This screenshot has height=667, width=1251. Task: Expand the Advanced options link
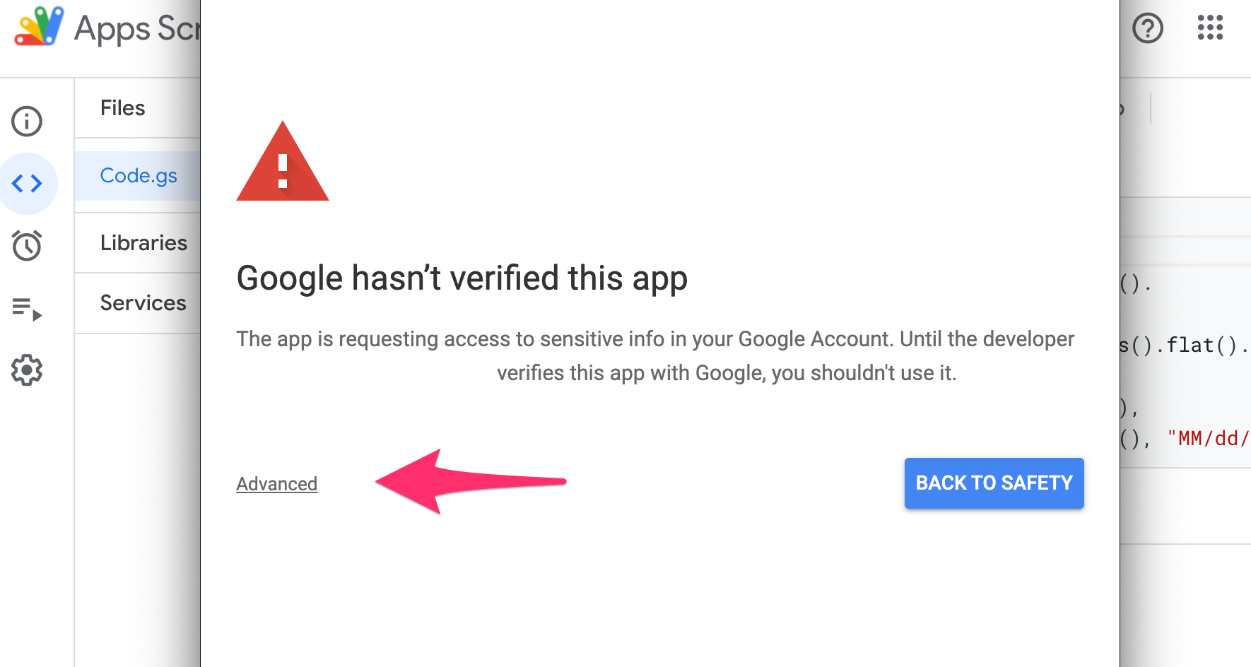276,483
